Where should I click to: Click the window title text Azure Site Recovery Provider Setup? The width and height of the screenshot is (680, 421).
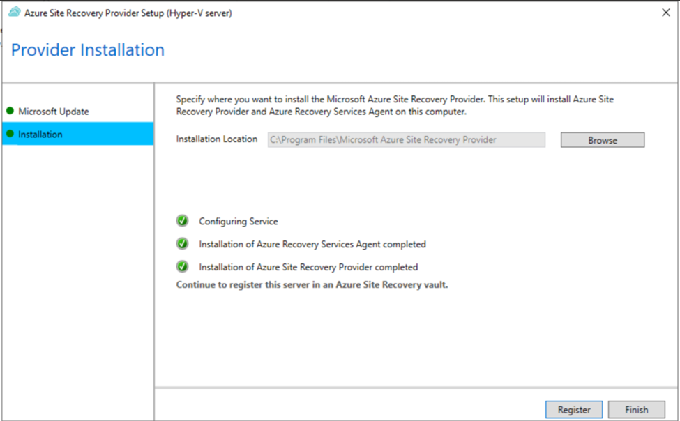(128, 13)
